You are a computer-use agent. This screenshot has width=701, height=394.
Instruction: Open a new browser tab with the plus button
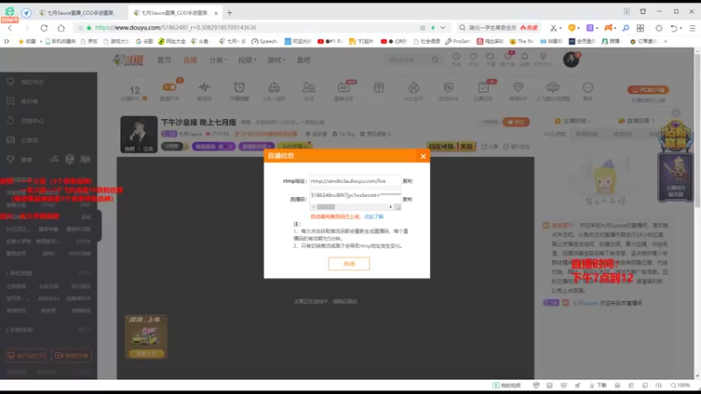click(x=230, y=13)
